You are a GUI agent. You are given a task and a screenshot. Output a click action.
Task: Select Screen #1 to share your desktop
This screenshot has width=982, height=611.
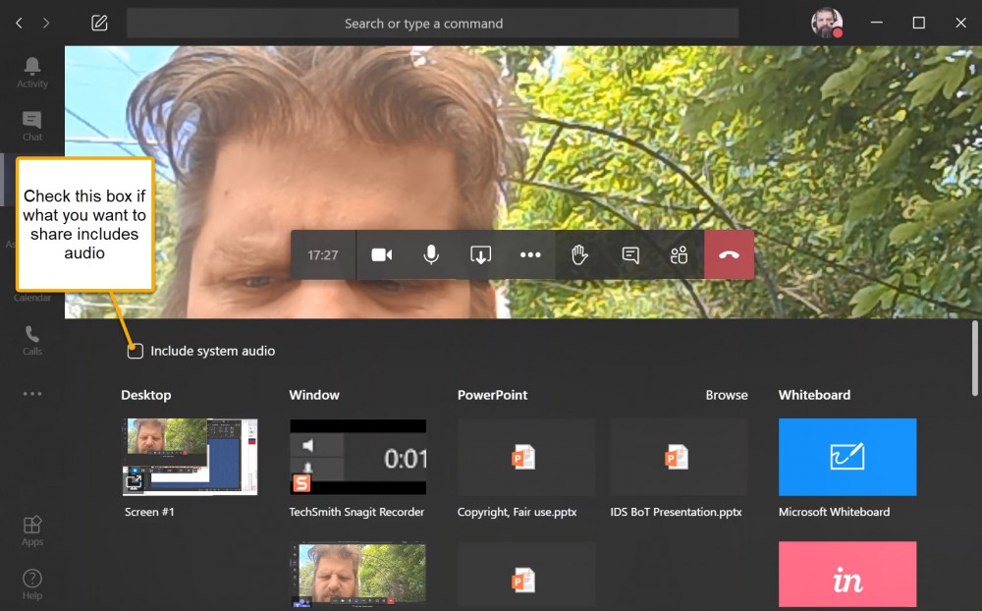[189, 458]
